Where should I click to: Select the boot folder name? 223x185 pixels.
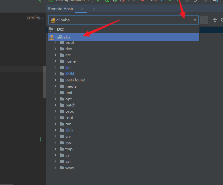tap(70, 43)
